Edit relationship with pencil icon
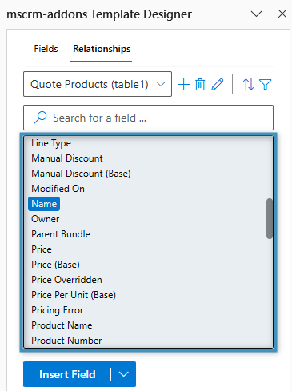Viewport: 292px width, 391px height. (x=218, y=85)
